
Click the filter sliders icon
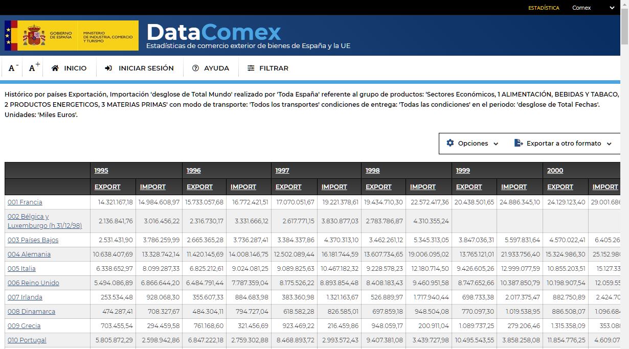point(251,68)
